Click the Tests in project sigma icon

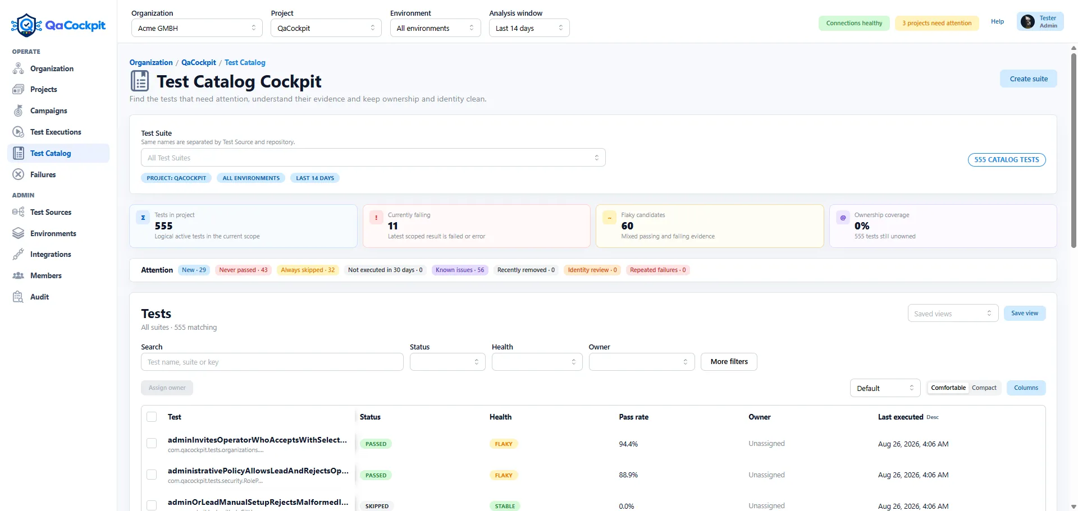(143, 218)
